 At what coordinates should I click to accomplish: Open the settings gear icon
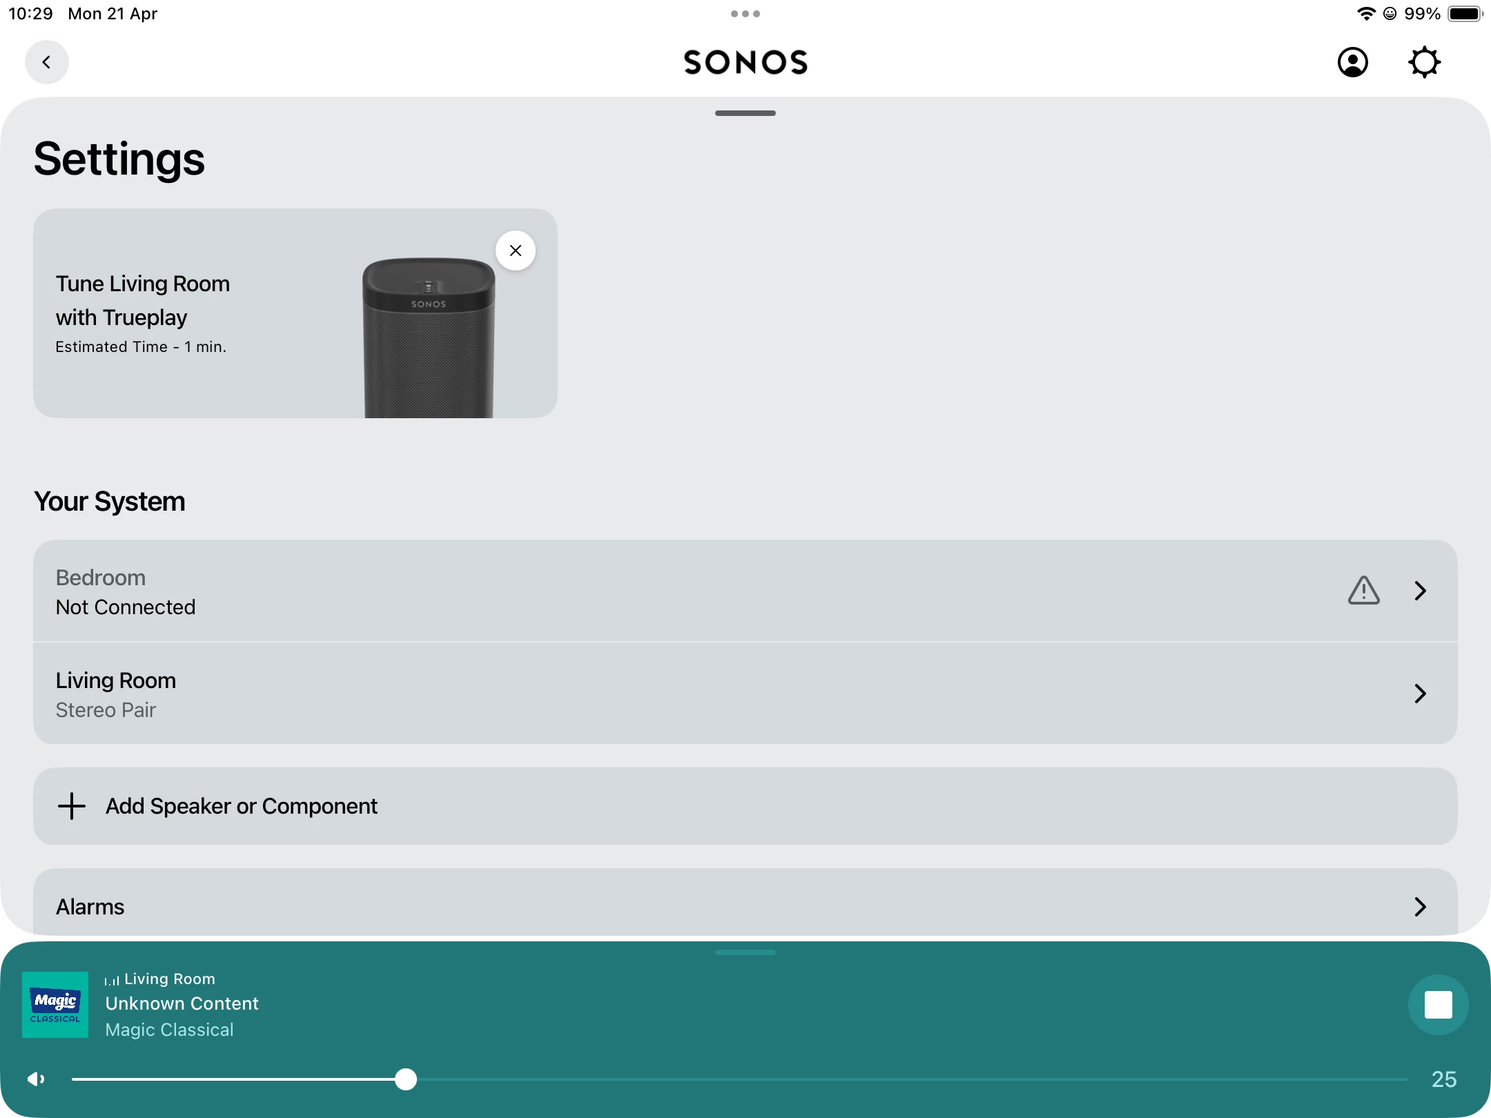[x=1424, y=62]
